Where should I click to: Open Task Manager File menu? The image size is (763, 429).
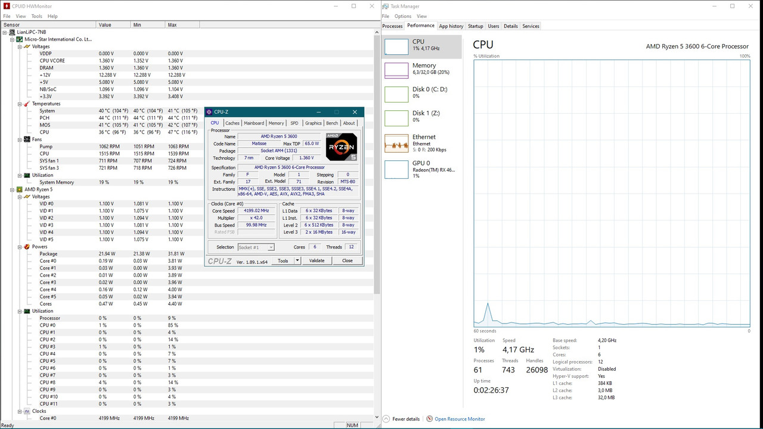(x=386, y=16)
